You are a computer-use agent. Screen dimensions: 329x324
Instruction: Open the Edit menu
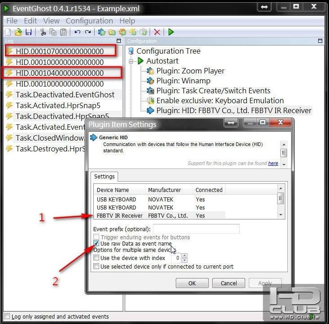point(30,21)
